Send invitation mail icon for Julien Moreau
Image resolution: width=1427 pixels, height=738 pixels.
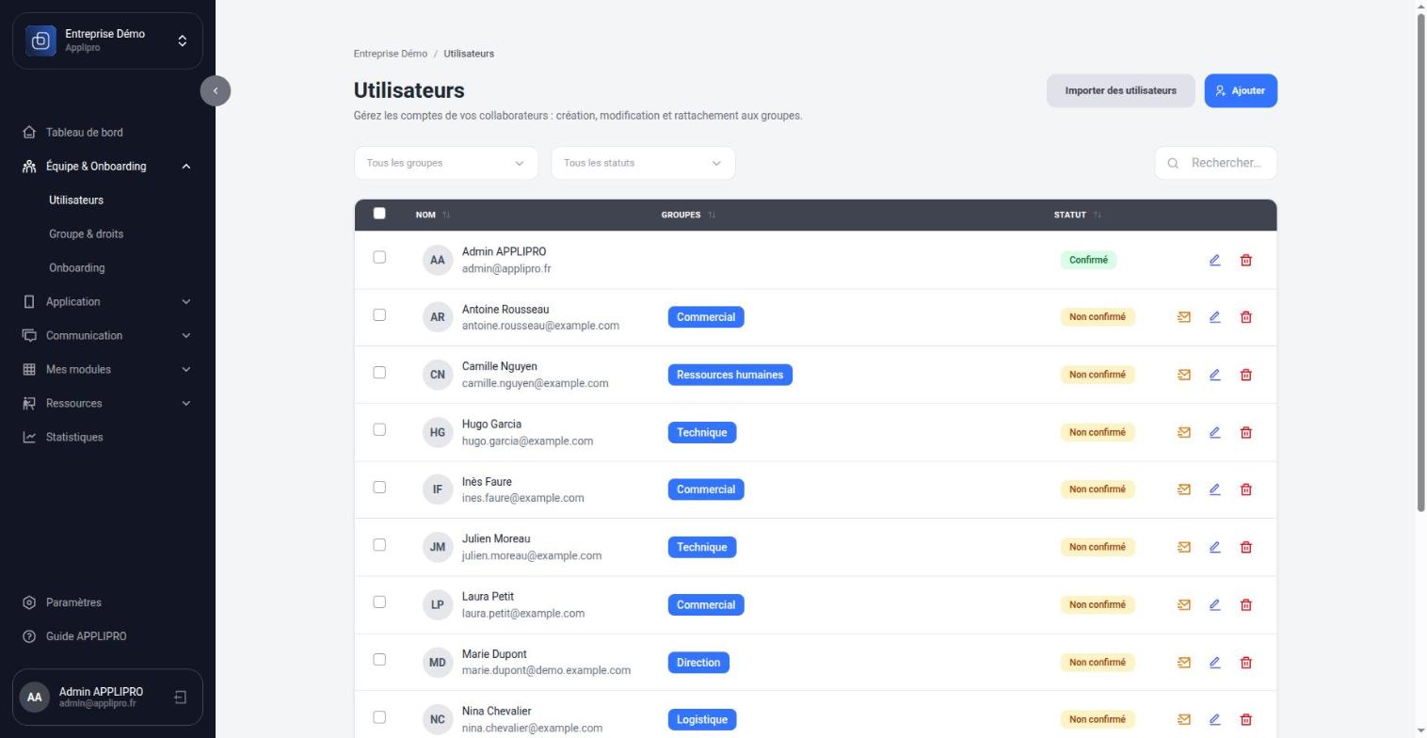(x=1184, y=547)
